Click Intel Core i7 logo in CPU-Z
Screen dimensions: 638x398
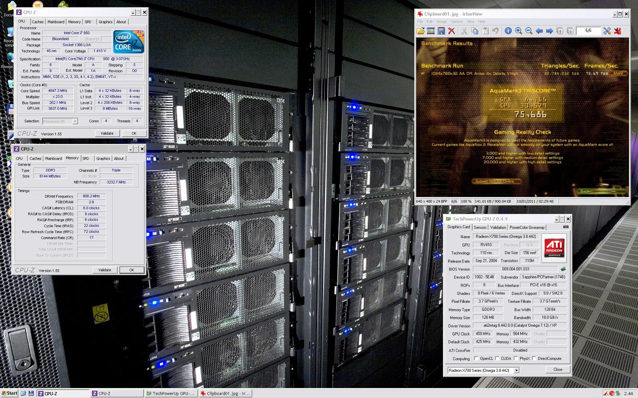coord(128,42)
